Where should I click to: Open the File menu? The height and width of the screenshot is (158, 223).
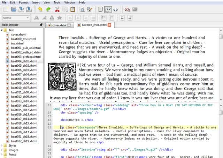(4, 2)
